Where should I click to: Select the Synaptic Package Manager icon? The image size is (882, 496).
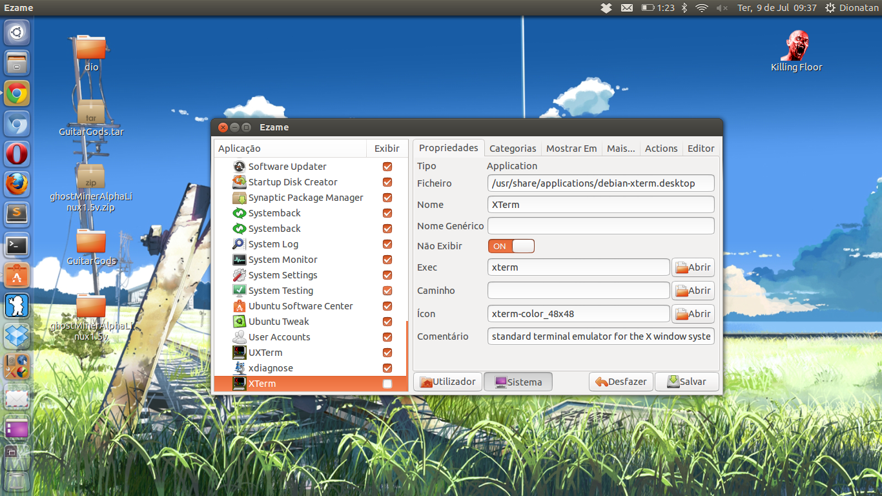pyautogui.click(x=239, y=198)
